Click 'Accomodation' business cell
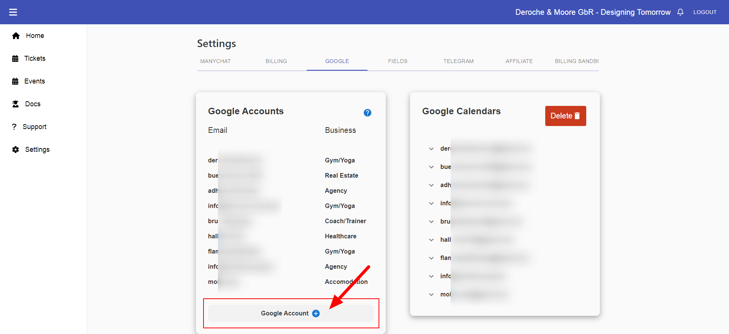729x334 pixels. click(x=346, y=282)
